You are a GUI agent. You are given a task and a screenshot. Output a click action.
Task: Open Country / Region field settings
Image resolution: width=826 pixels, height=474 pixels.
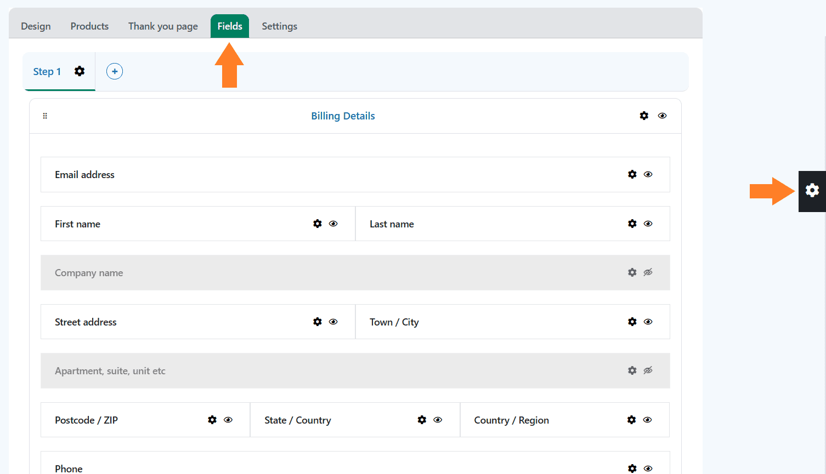tap(632, 420)
